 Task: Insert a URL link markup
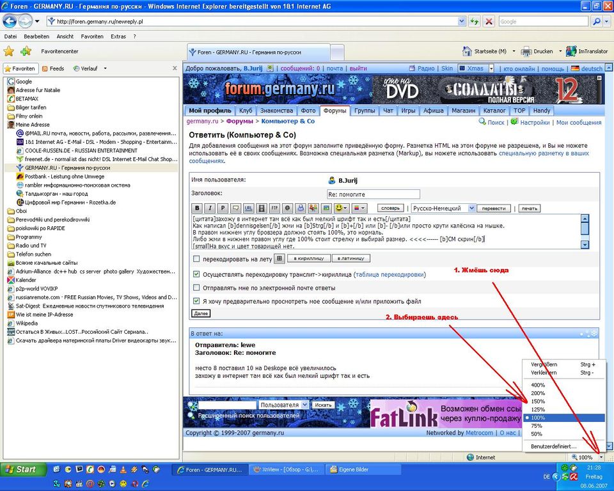(x=249, y=208)
